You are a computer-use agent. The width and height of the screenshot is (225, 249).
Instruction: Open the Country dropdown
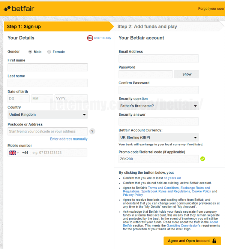point(48,115)
